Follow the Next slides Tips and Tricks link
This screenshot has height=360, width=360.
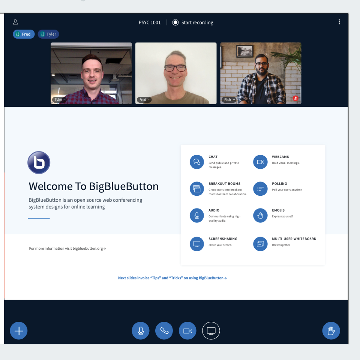pyautogui.click(x=172, y=278)
